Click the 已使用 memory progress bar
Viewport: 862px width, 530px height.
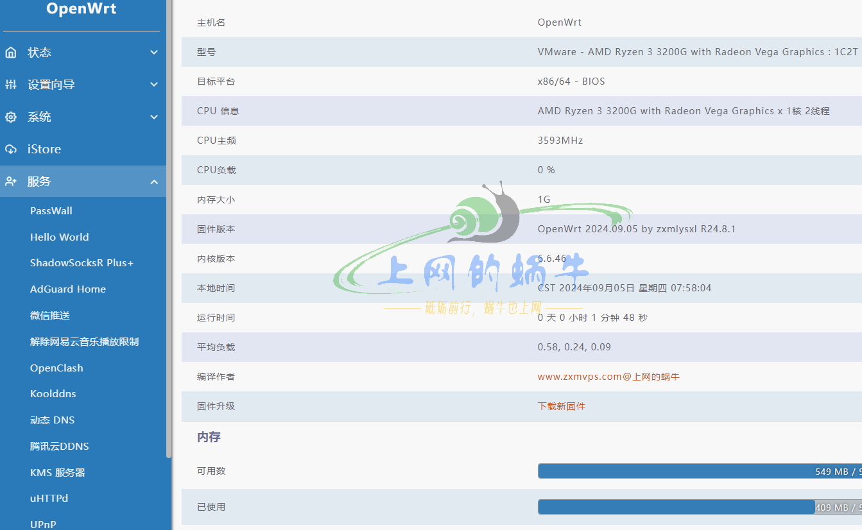[700, 508]
